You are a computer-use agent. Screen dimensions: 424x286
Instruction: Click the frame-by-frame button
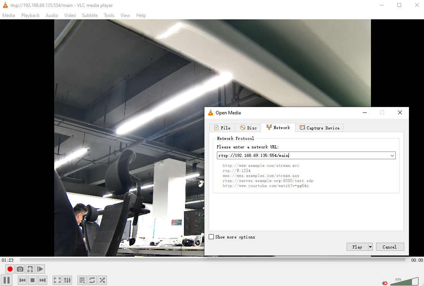40,269
